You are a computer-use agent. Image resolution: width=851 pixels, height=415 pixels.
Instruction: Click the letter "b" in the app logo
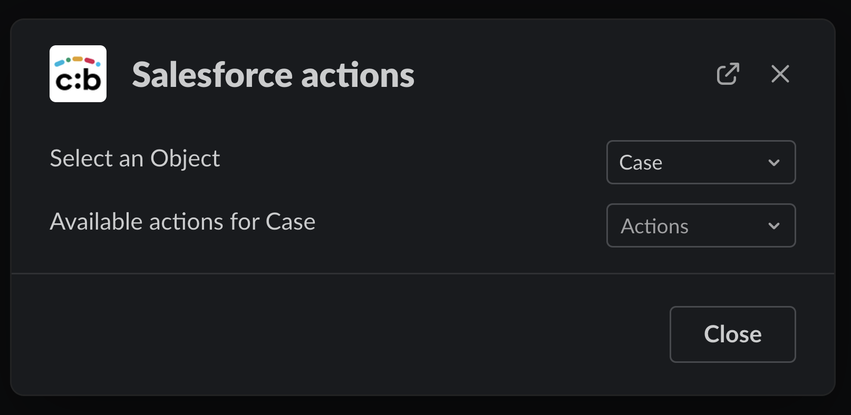pos(92,80)
